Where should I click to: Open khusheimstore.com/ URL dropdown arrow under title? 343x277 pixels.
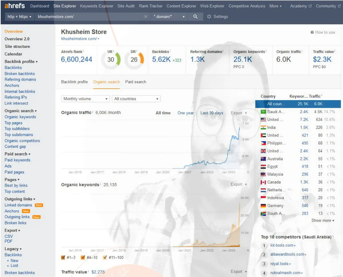(98, 39)
